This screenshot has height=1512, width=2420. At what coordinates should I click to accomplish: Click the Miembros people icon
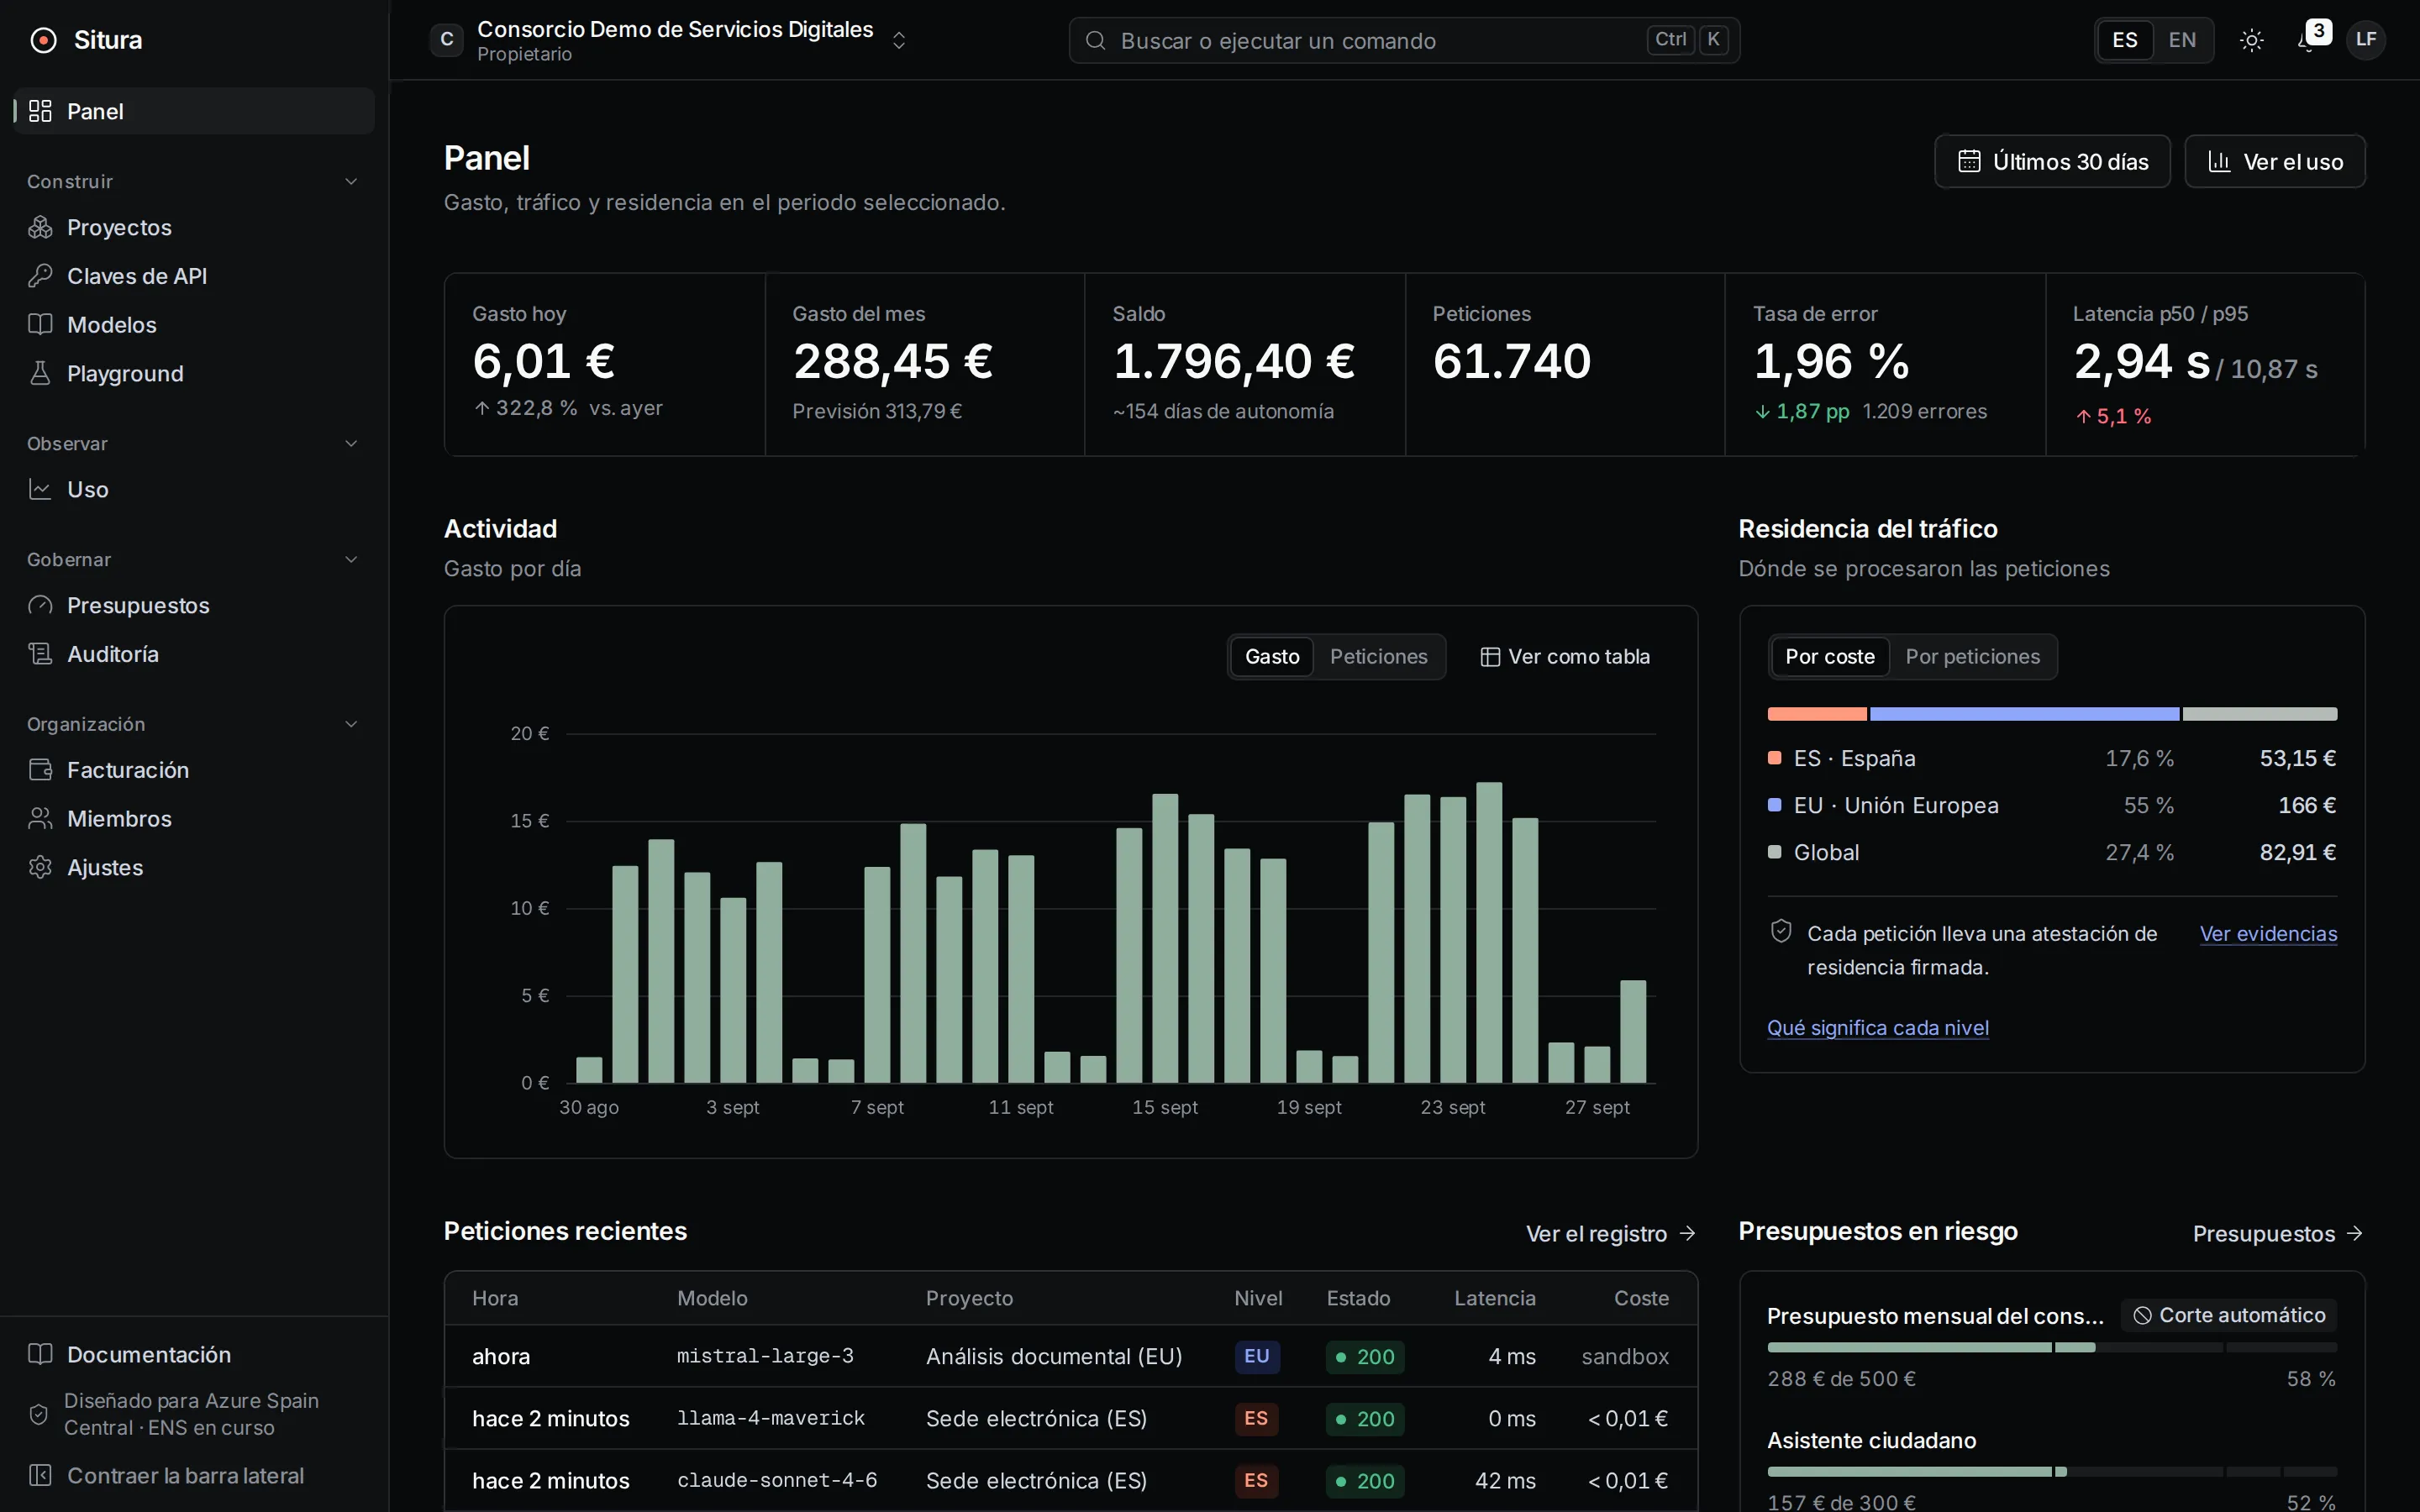click(40, 818)
